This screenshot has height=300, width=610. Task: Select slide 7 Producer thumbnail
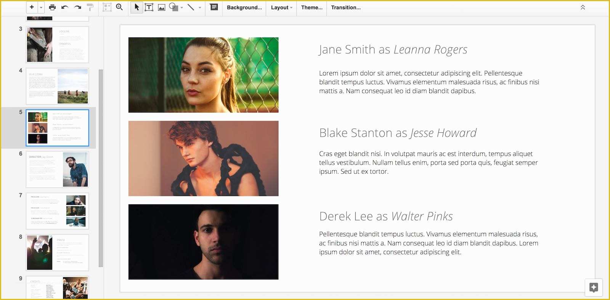click(57, 211)
